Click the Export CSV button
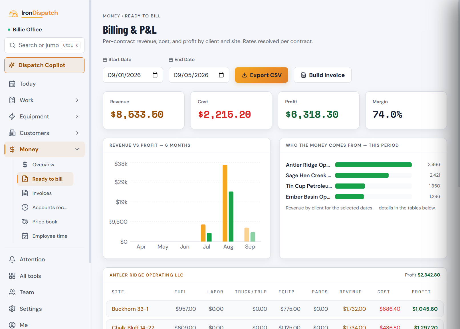460x329 pixels. (x=261, y=75)
